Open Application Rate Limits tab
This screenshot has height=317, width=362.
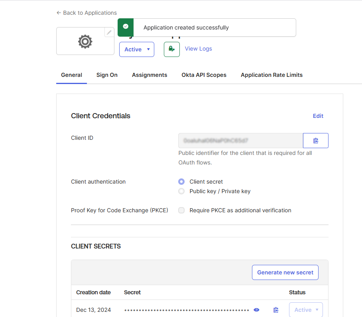coord(271,75)
